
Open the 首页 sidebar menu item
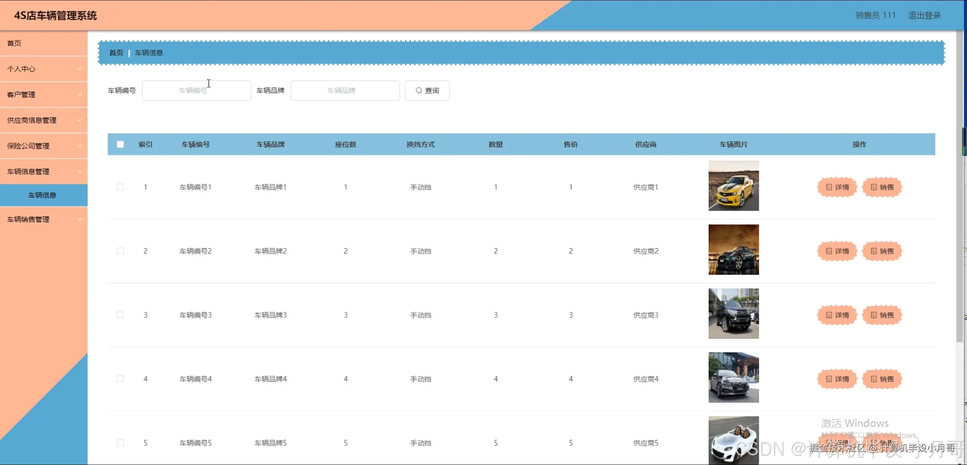coord(14,43)
